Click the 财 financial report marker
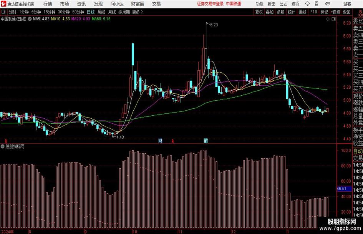 [160, 141]
